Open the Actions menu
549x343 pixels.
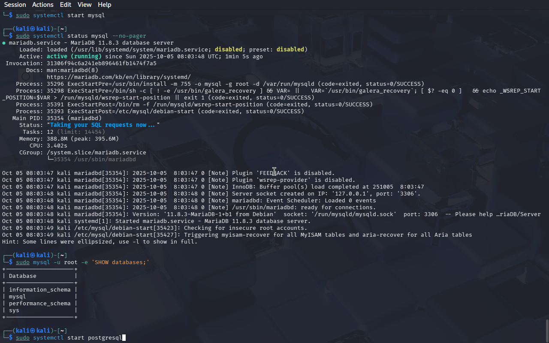[43, 5]
